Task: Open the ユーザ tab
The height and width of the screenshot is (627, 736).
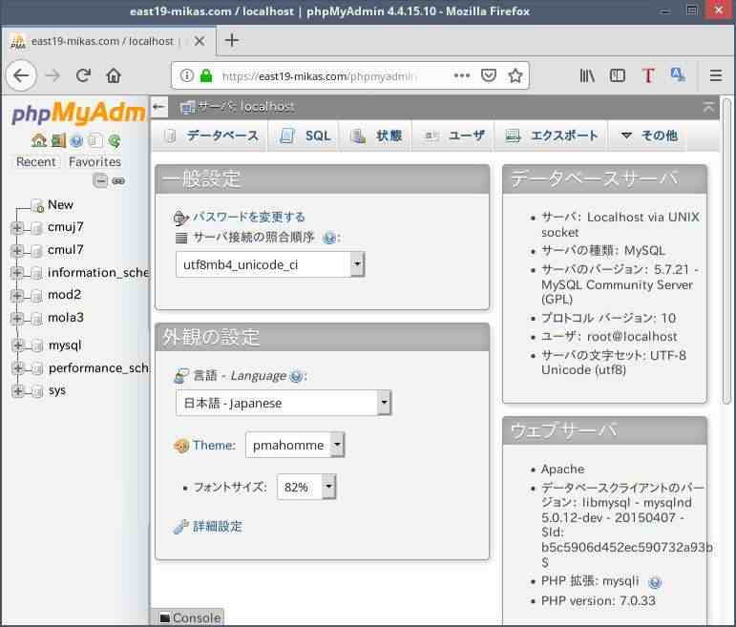Action: [x=453, y=136]
